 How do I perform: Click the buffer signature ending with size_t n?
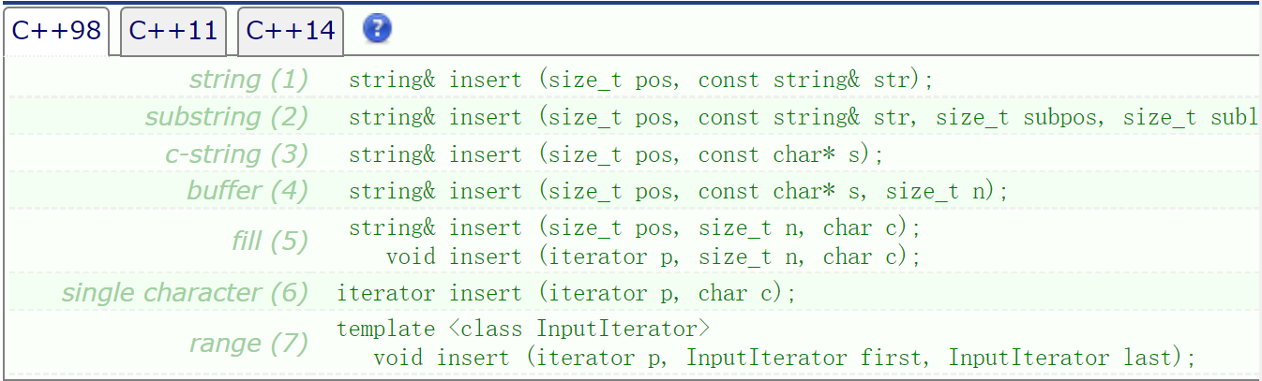pyautogui.click(x=678, y=191)
